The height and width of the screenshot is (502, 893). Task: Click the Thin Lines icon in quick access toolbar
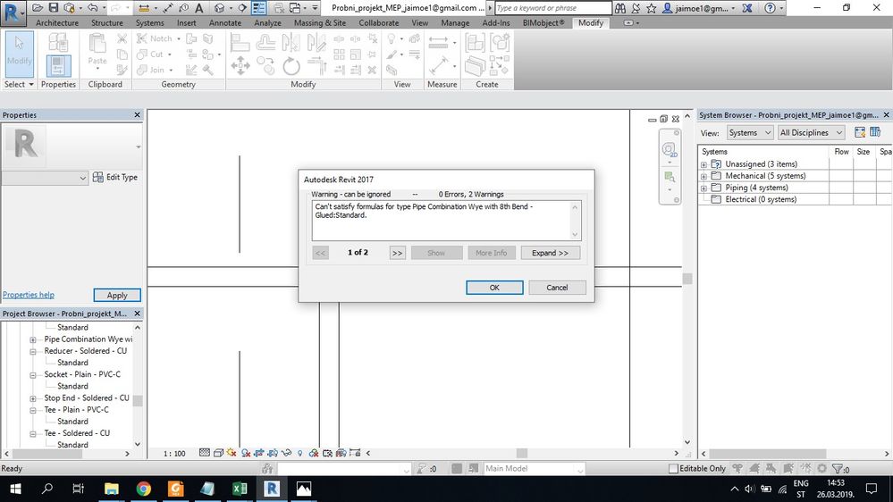[258, 8]
